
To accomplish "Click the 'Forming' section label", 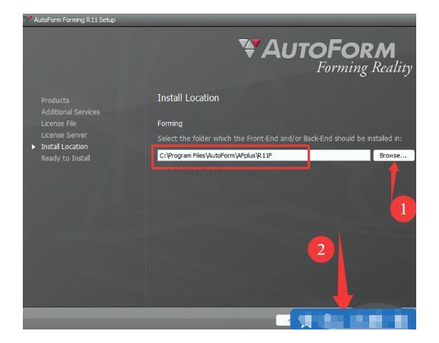I will [170, 123].
